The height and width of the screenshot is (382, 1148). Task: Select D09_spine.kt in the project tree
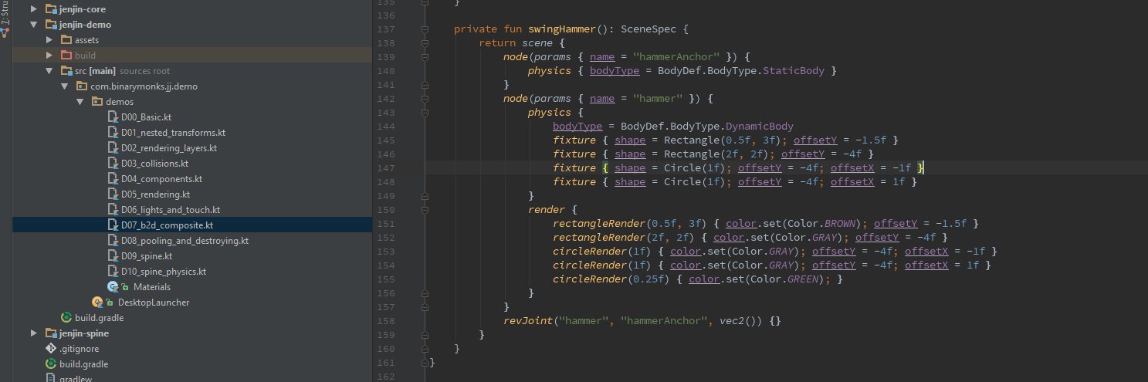(147, 256)
